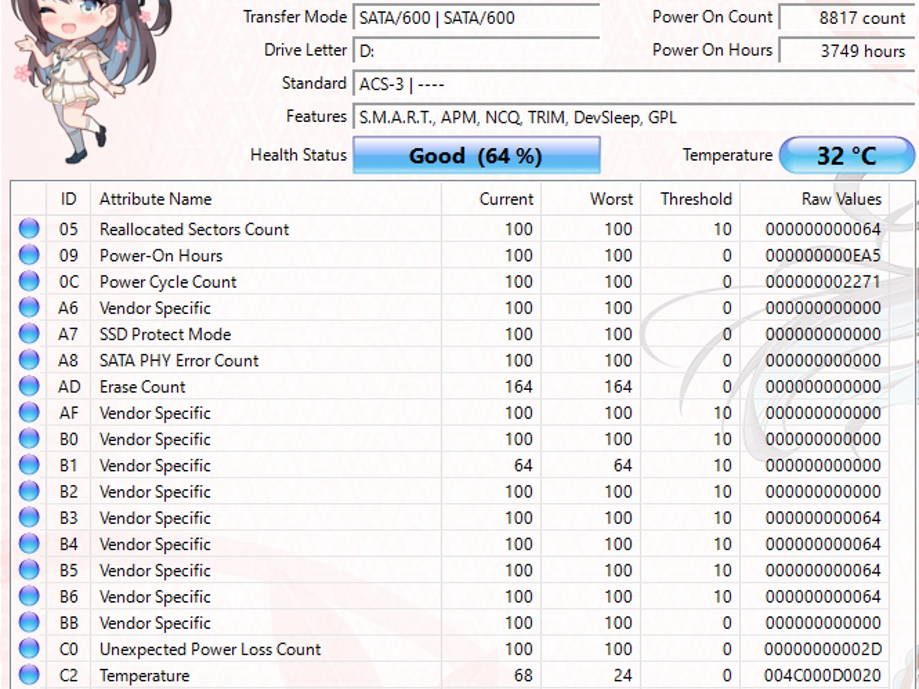This screenshot has height=689, width=919.
Task: Click the status orb in row B1
Action: point(29,465)
